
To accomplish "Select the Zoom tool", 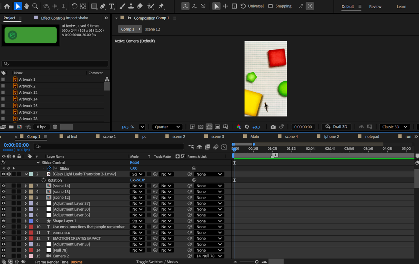I will [35, 6].
